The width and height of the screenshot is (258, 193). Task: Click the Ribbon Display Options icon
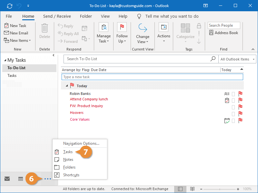click(x=205, y=5)
